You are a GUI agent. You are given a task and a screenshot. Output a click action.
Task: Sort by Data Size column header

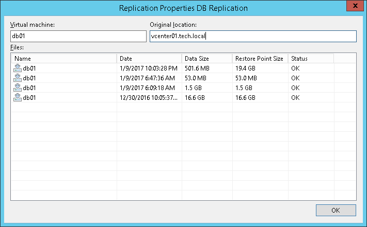click(206, 59)
